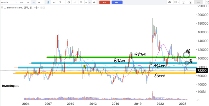
Task: Undo the last chart change
Action: tap(86, 2)
